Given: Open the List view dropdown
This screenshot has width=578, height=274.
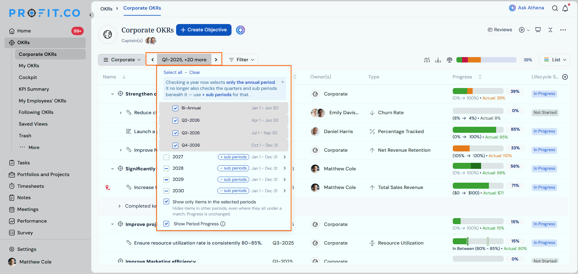Looking at the screenshot, I should tap(555, 60).
